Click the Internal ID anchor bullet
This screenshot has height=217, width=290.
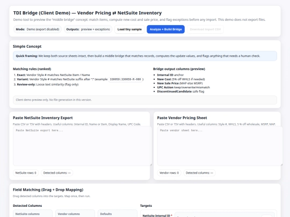click(170, 75)
